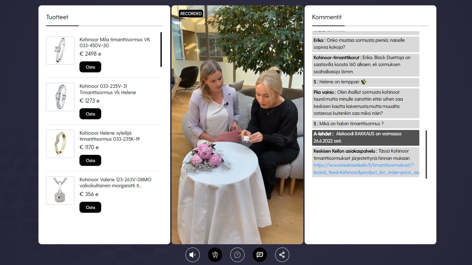This screenshot has height=265, width=472.
Task: Click the title Kohinoor Helene syleilijä timanttisormus
Action: (109, 136)
